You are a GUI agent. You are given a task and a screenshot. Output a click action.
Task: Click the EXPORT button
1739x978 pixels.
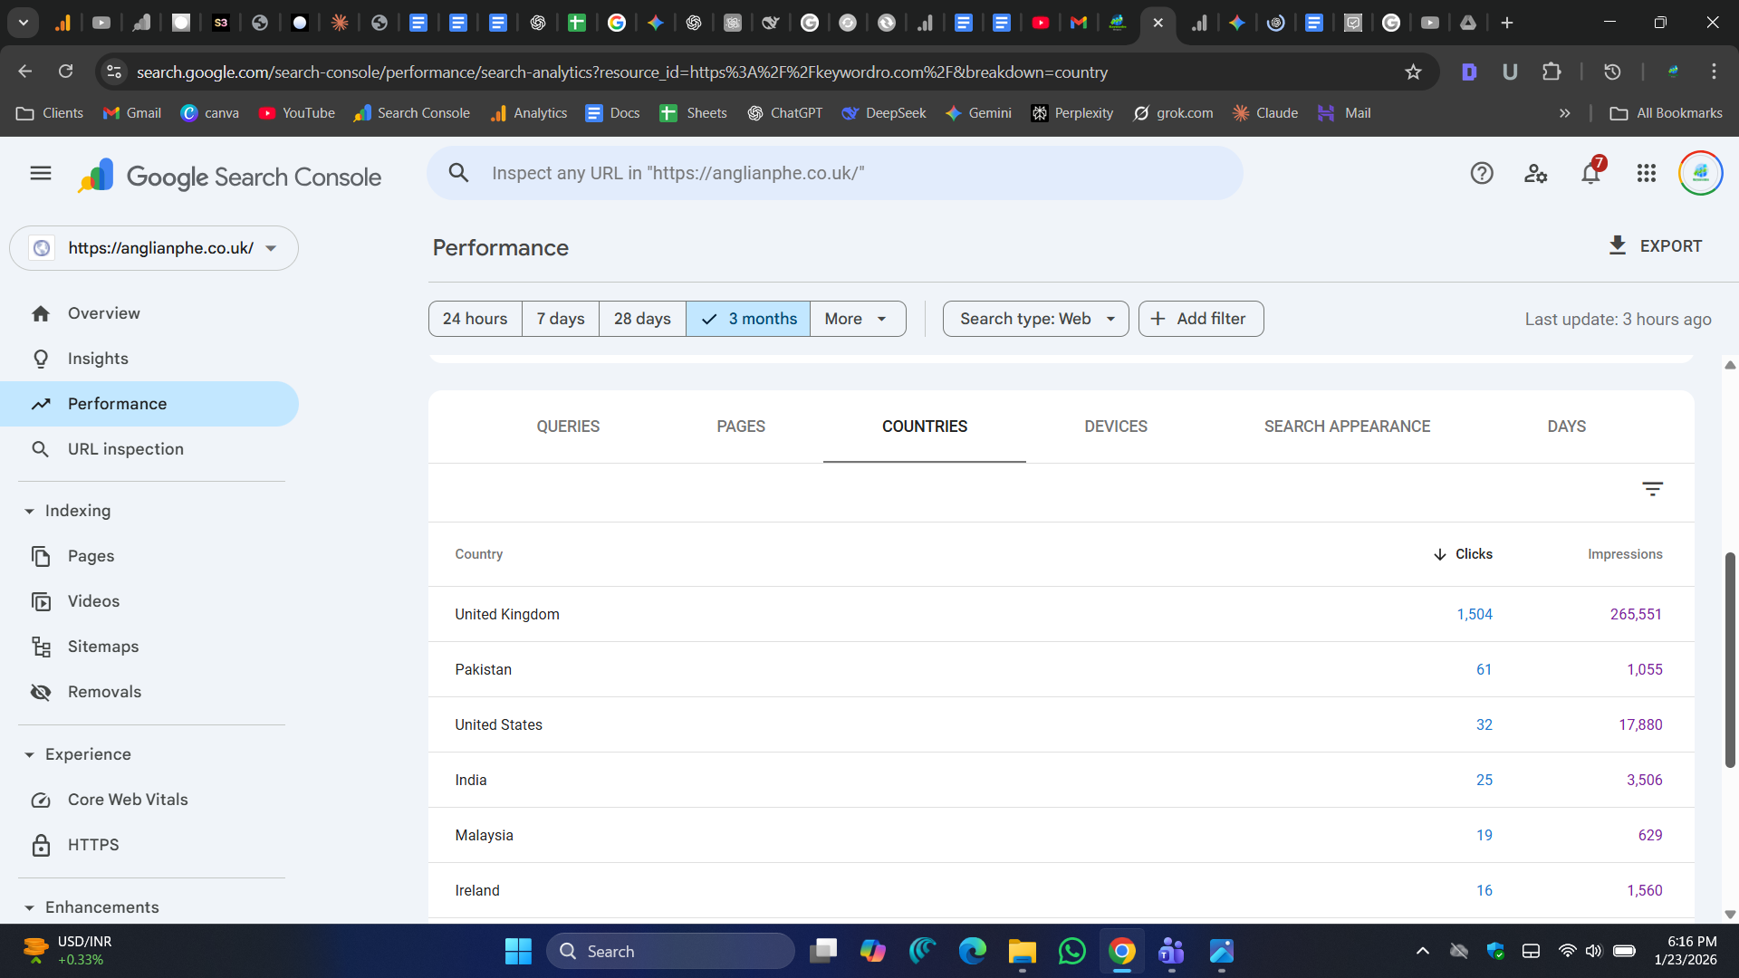(x=1655, y=246)
